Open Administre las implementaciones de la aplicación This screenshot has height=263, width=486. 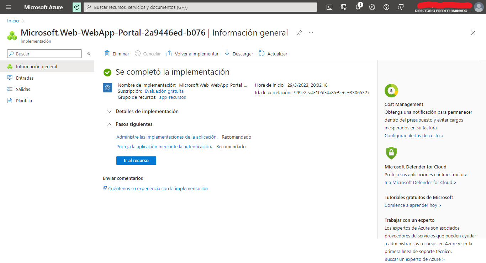[167, 137]
